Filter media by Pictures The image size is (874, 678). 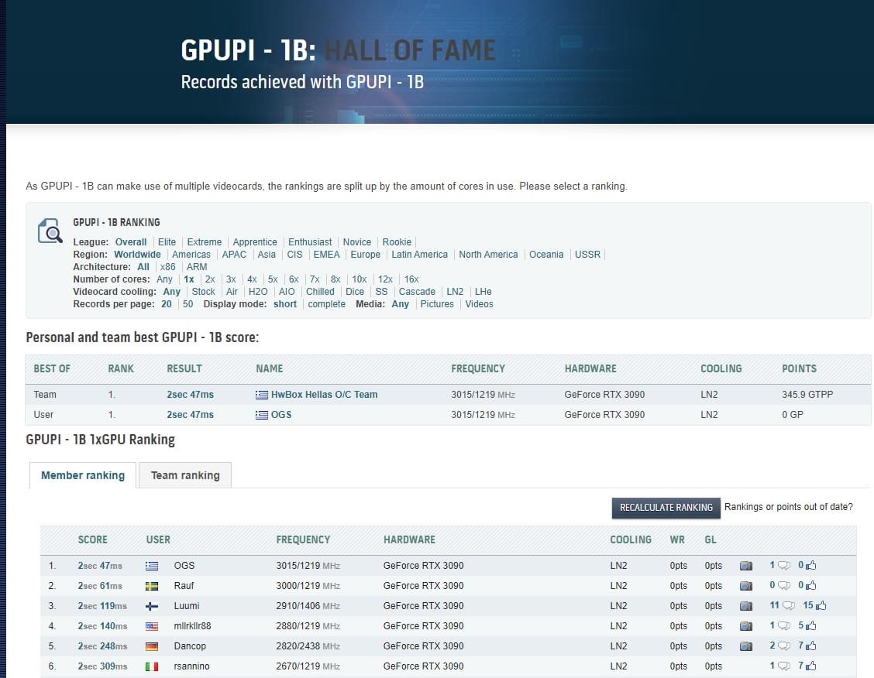click(x=437, y=304)
